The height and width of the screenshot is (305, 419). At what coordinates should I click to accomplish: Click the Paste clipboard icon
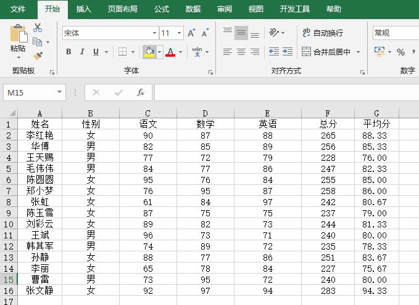tap(19, 37)
